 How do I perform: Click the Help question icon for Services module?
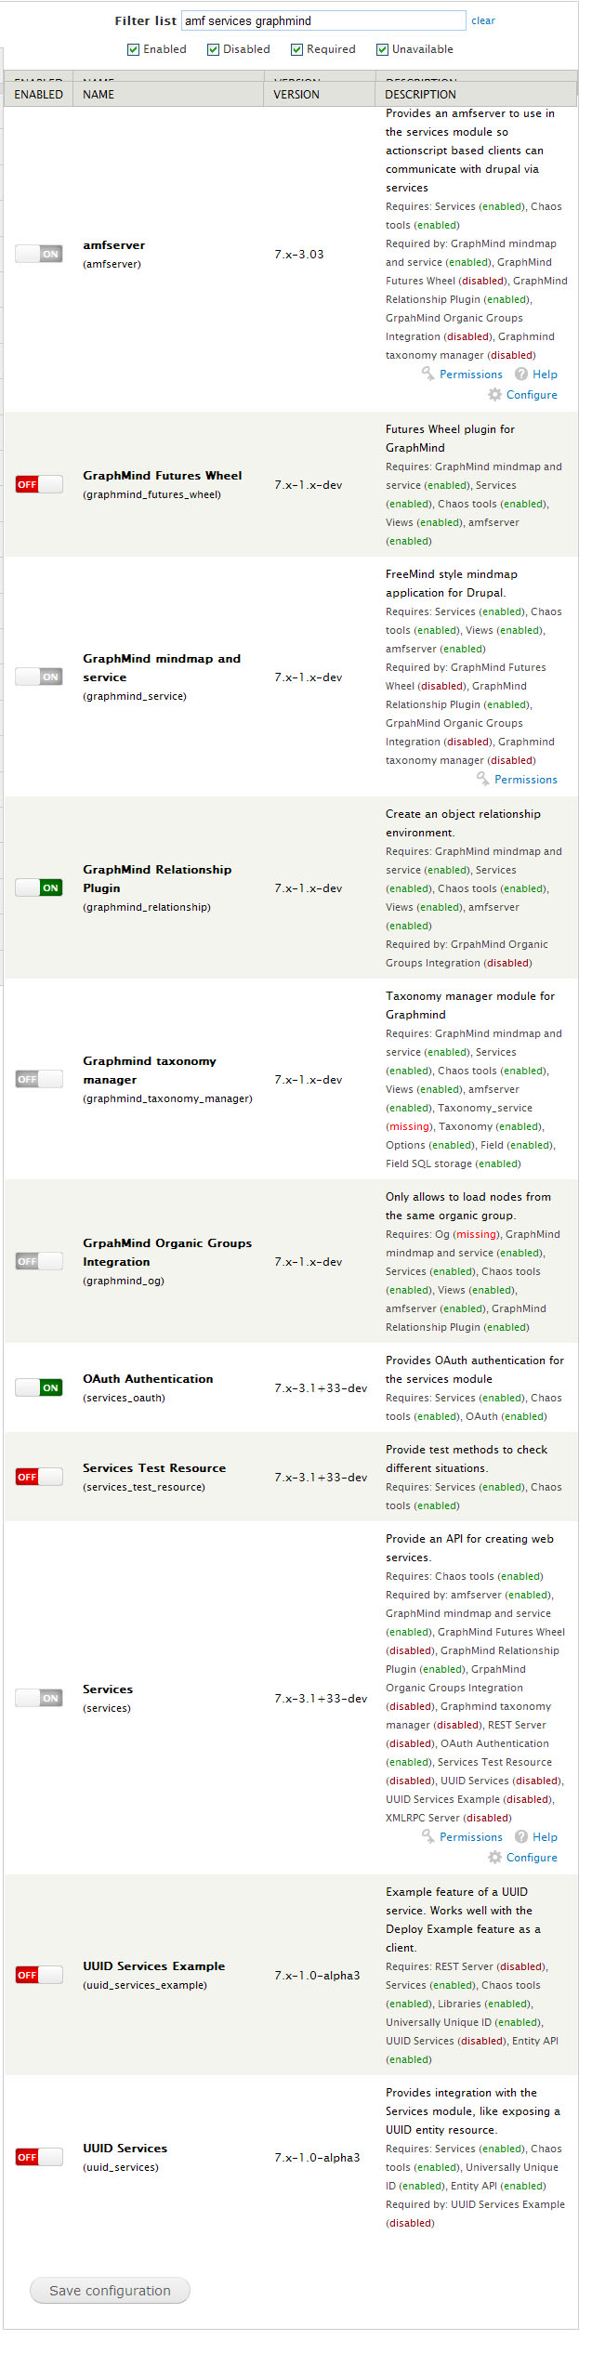pyautogui.click(x=521, y=1836)
